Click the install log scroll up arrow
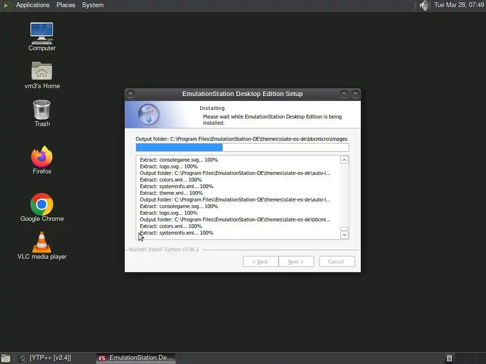Viewport: 486px width, 364px height. (x=344, y=160)
